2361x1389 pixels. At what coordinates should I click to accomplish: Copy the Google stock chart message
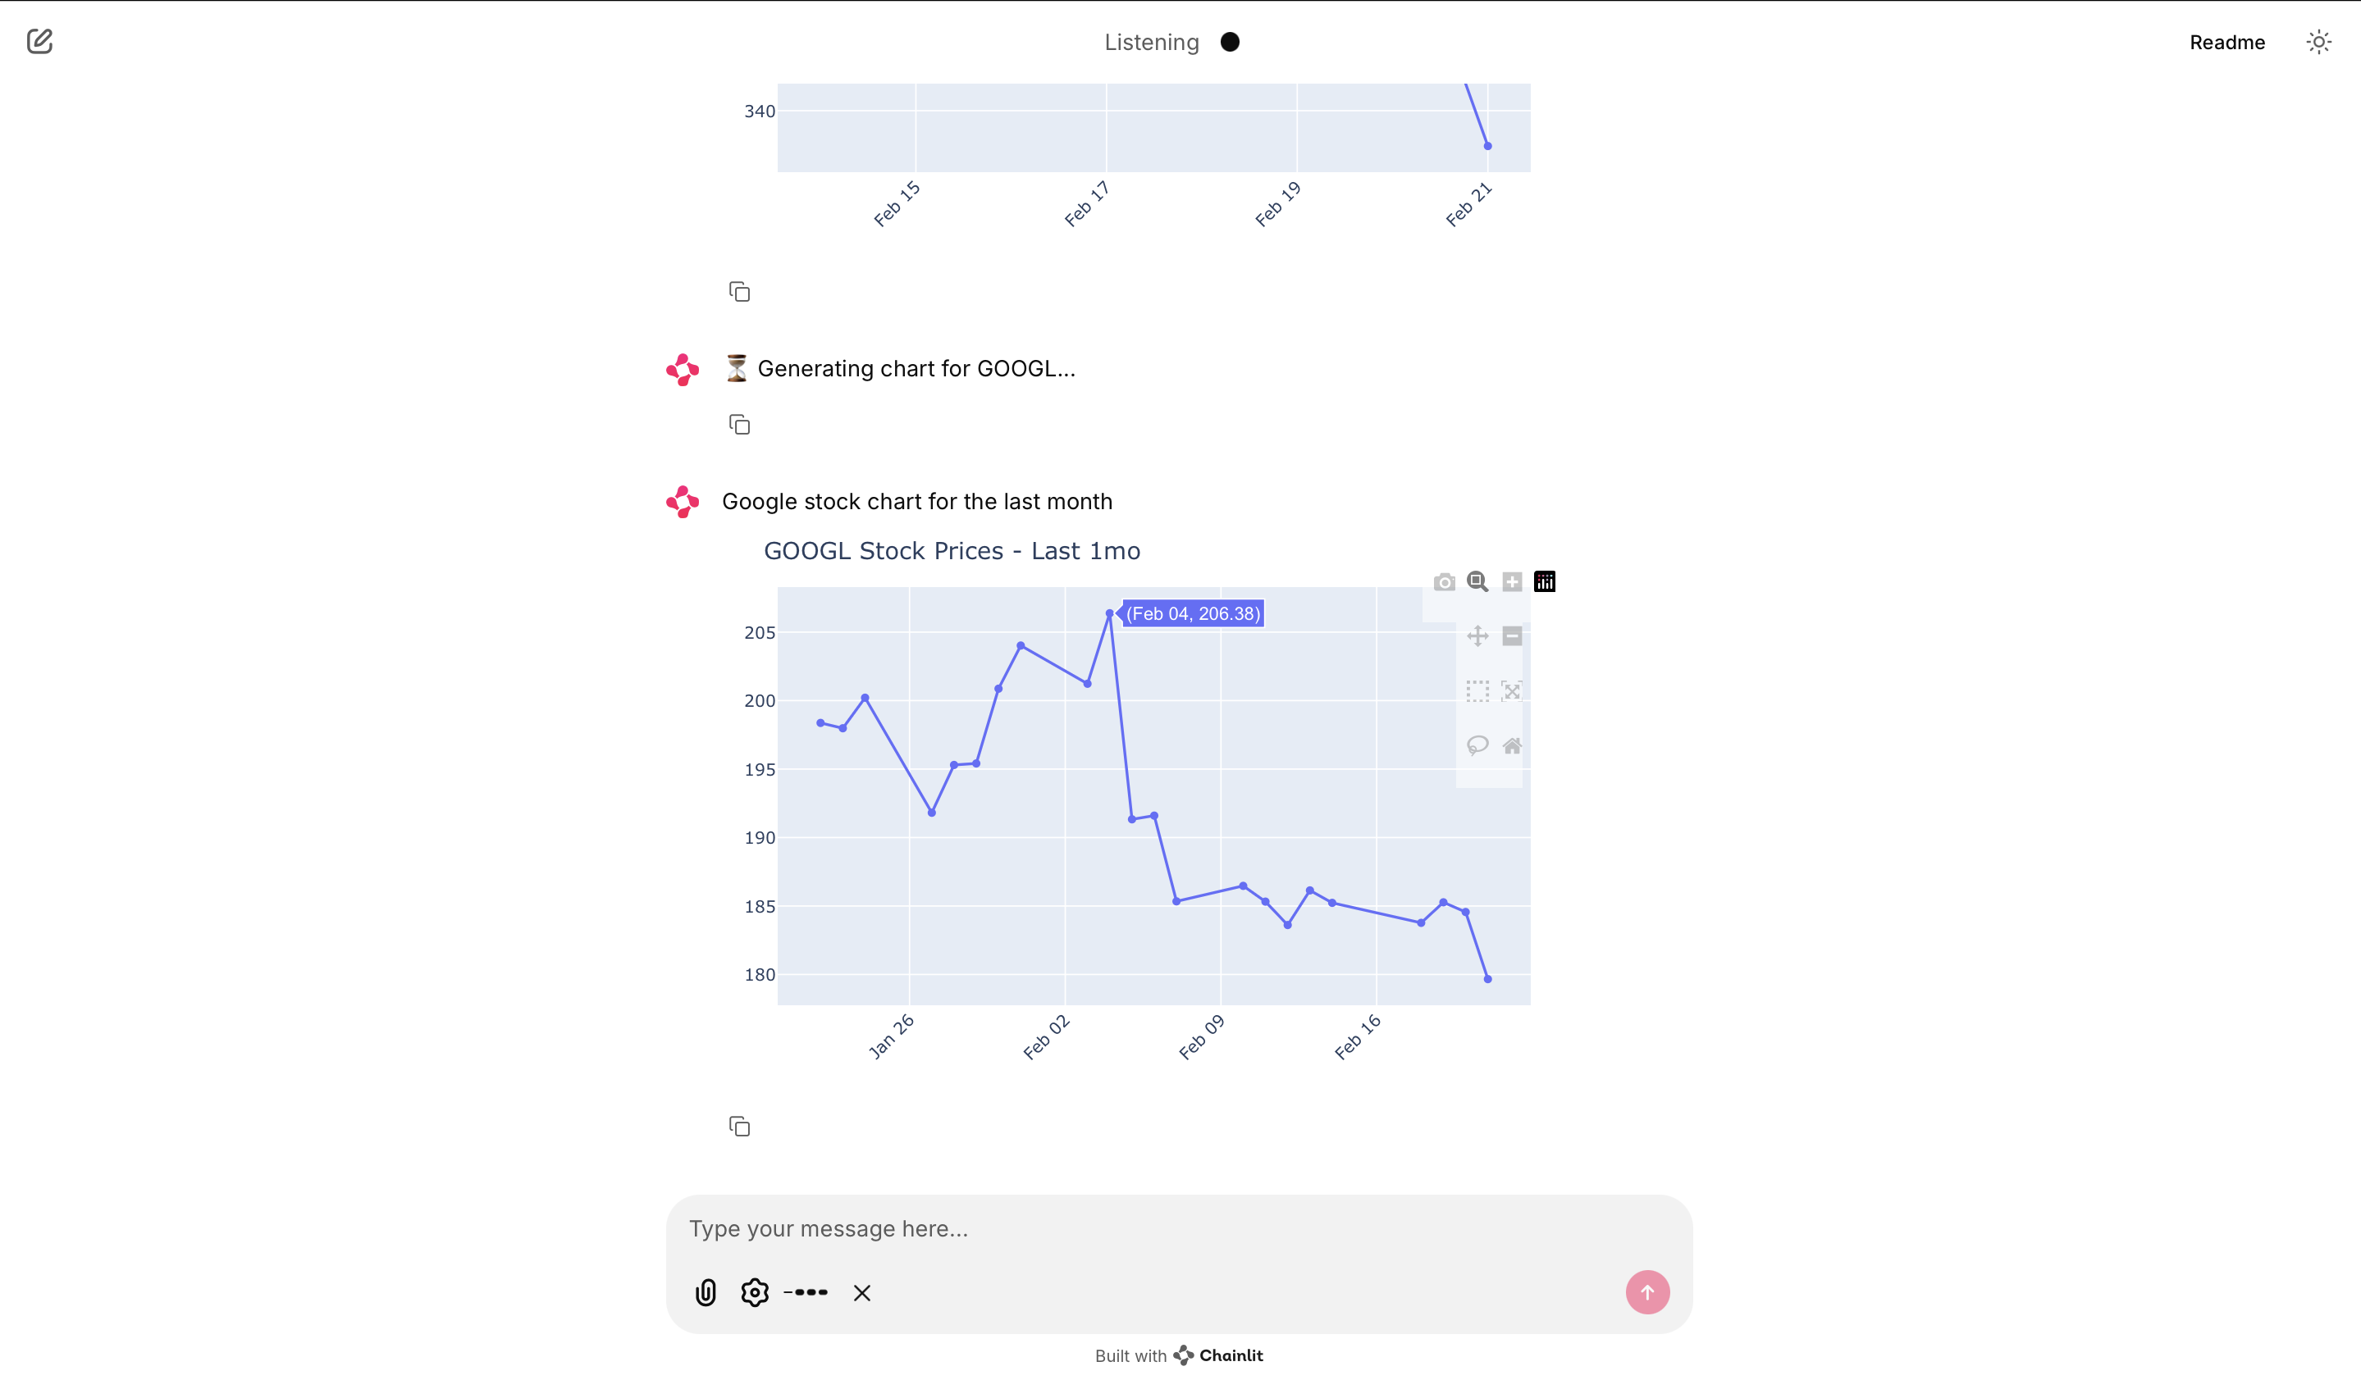[739, 1126]
